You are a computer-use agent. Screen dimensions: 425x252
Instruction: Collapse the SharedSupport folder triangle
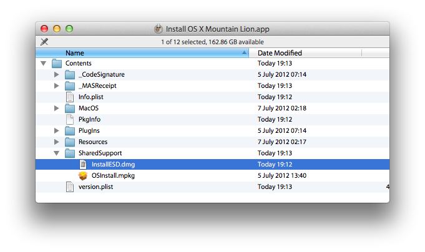56,153
